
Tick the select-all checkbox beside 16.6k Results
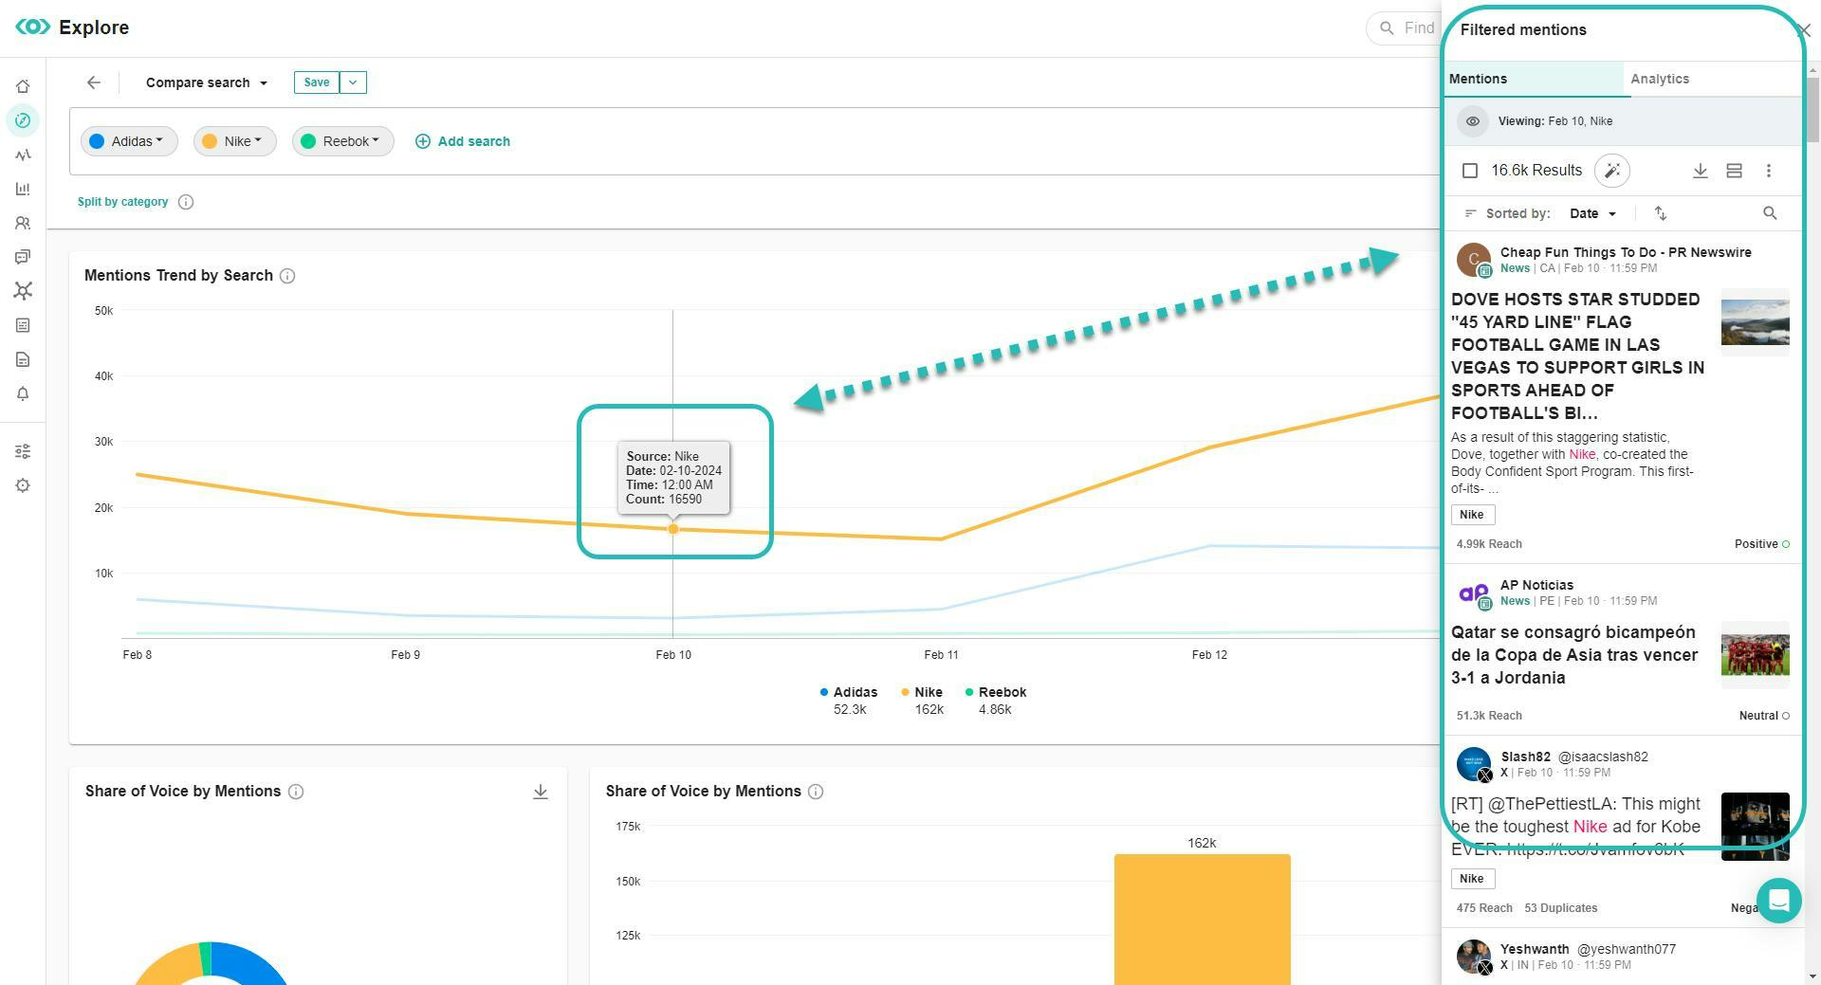tap(1470, 171)
